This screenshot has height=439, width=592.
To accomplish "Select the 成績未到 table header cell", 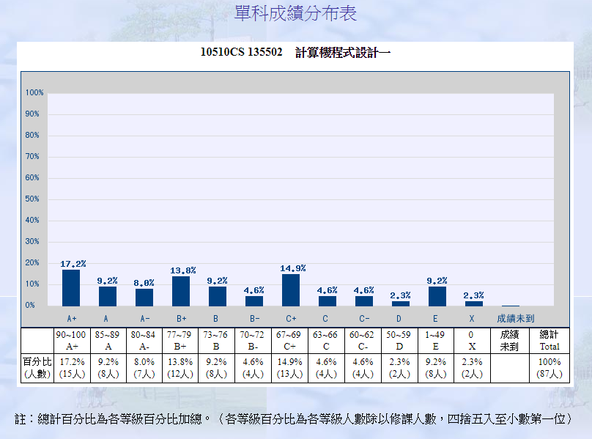I will coord(509,340).
